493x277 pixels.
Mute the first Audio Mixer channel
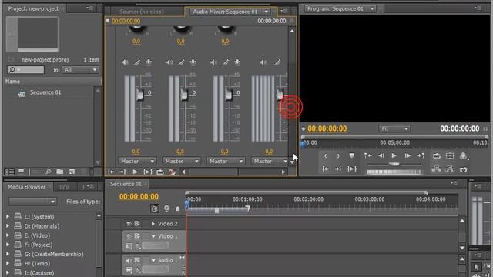point(125,62)
